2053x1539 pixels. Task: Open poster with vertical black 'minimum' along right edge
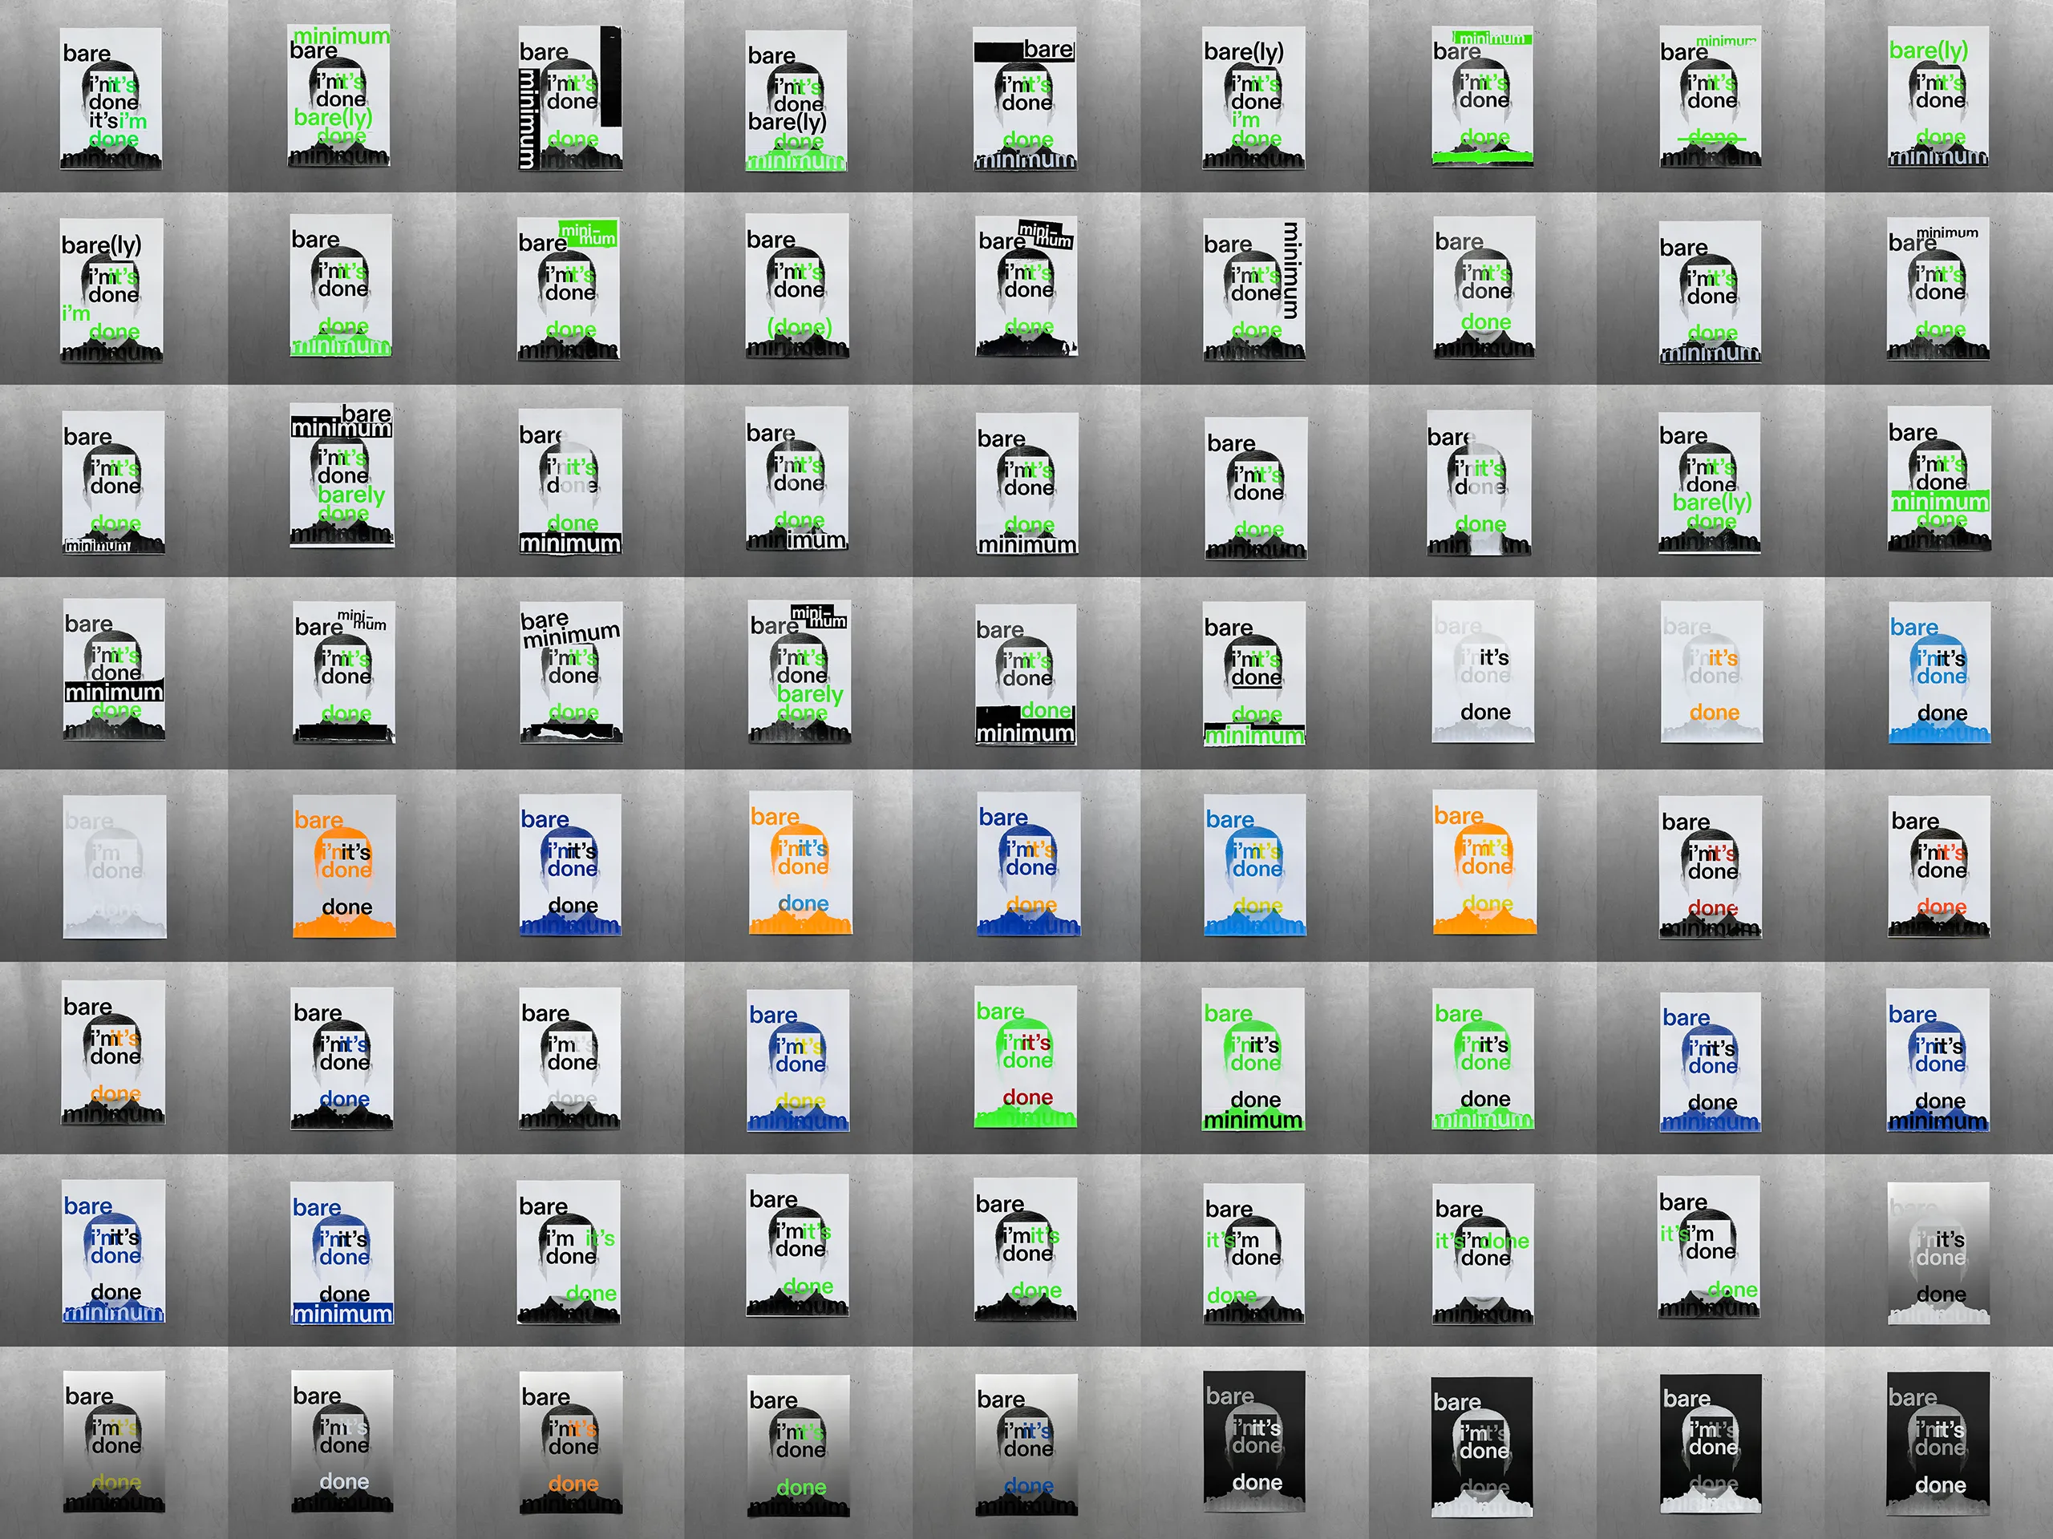tap(1254, 289)
